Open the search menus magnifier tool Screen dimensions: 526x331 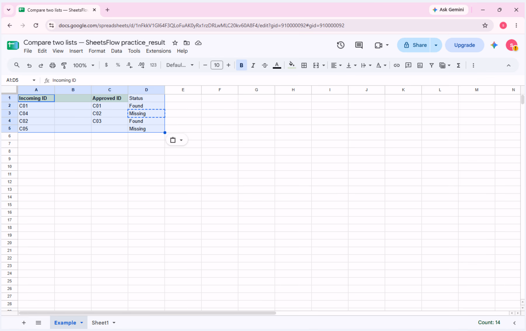[x=17, y=65]
